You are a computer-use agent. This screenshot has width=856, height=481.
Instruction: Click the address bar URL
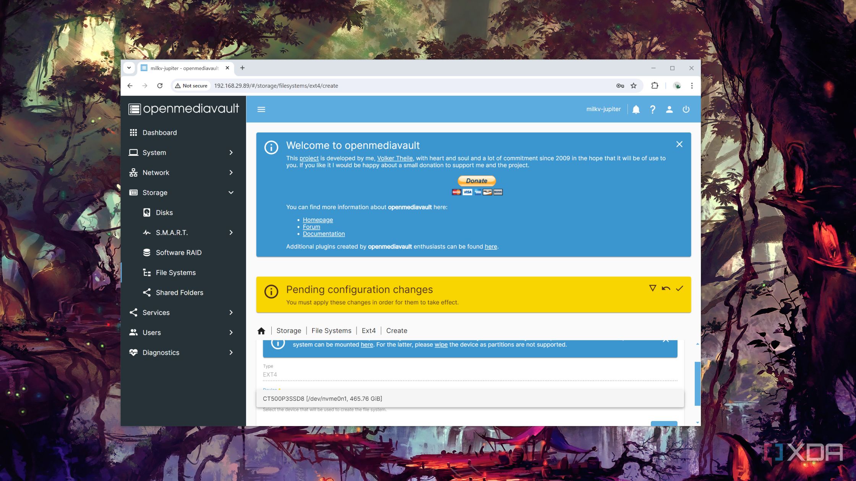[276, 86]
